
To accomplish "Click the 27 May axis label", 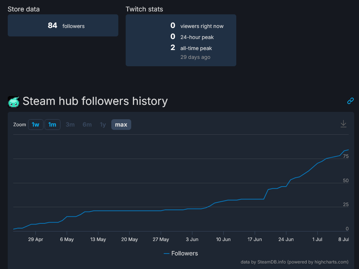I will click(x=161, y=239).
